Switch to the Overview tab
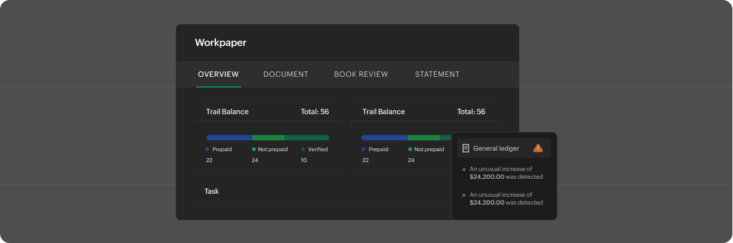Viewport: 733px width, 243px height. [x=218, y=74]
